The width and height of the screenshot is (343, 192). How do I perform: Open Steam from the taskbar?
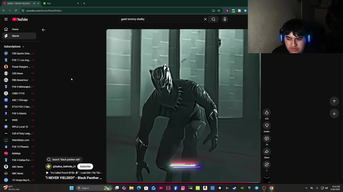point(234,188)
